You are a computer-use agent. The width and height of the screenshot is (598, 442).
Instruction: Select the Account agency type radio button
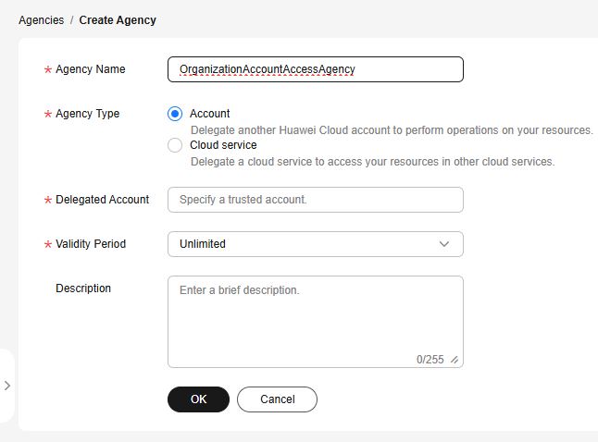click(175, 114)
